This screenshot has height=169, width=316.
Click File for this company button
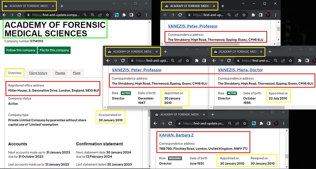[x=54, y=50]
